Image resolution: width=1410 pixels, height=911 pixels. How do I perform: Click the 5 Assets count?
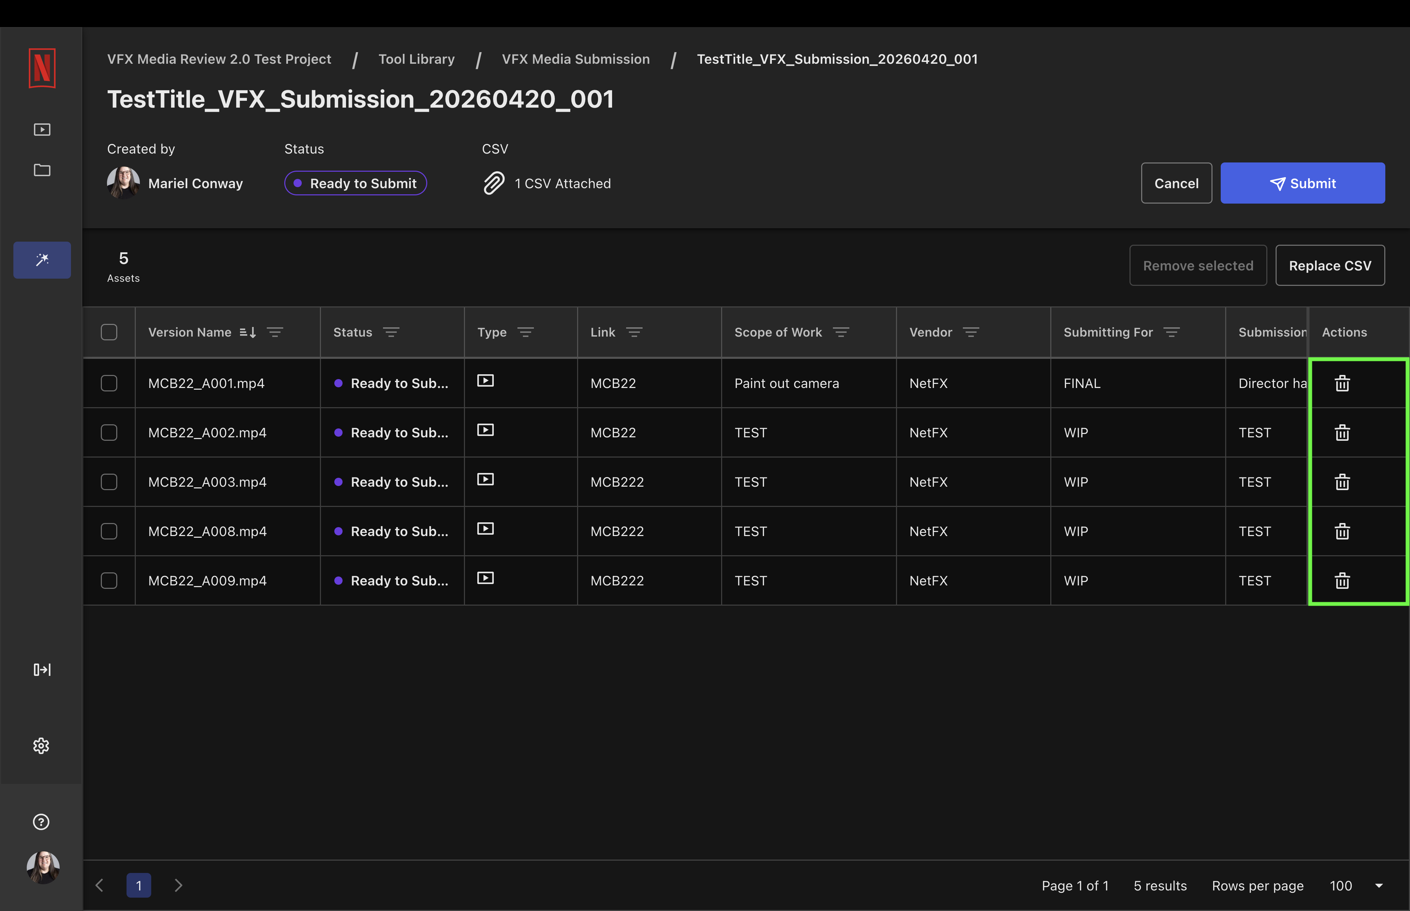123,266
